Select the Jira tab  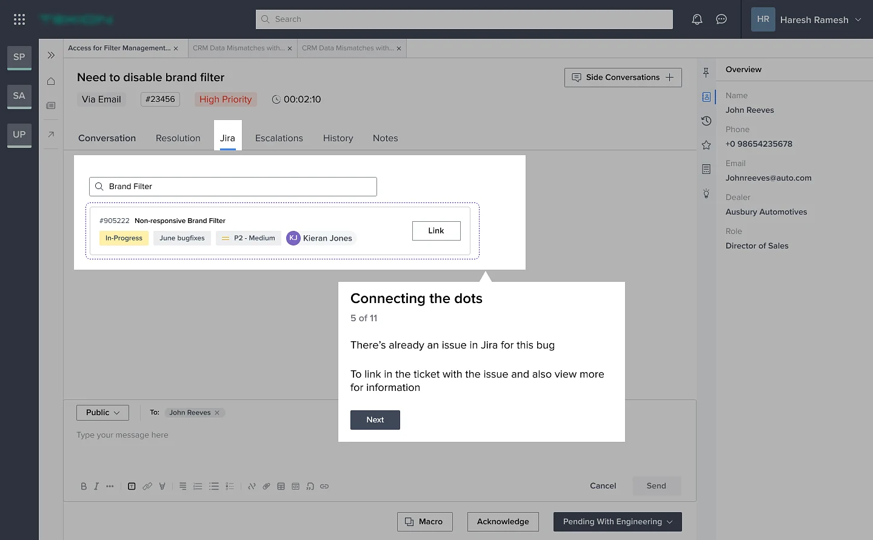pyautogui.click(x=228, y=138)
